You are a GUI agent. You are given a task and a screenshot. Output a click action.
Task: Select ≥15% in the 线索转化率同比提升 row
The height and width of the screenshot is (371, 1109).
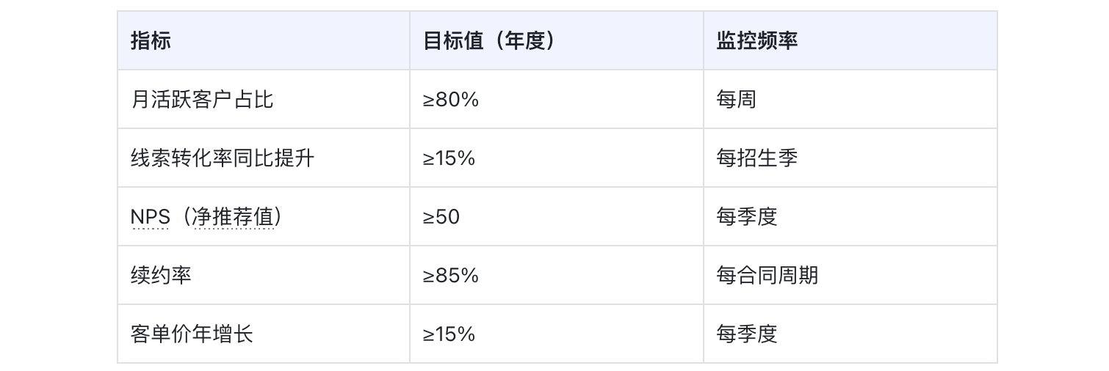click(x=449, y=158)
